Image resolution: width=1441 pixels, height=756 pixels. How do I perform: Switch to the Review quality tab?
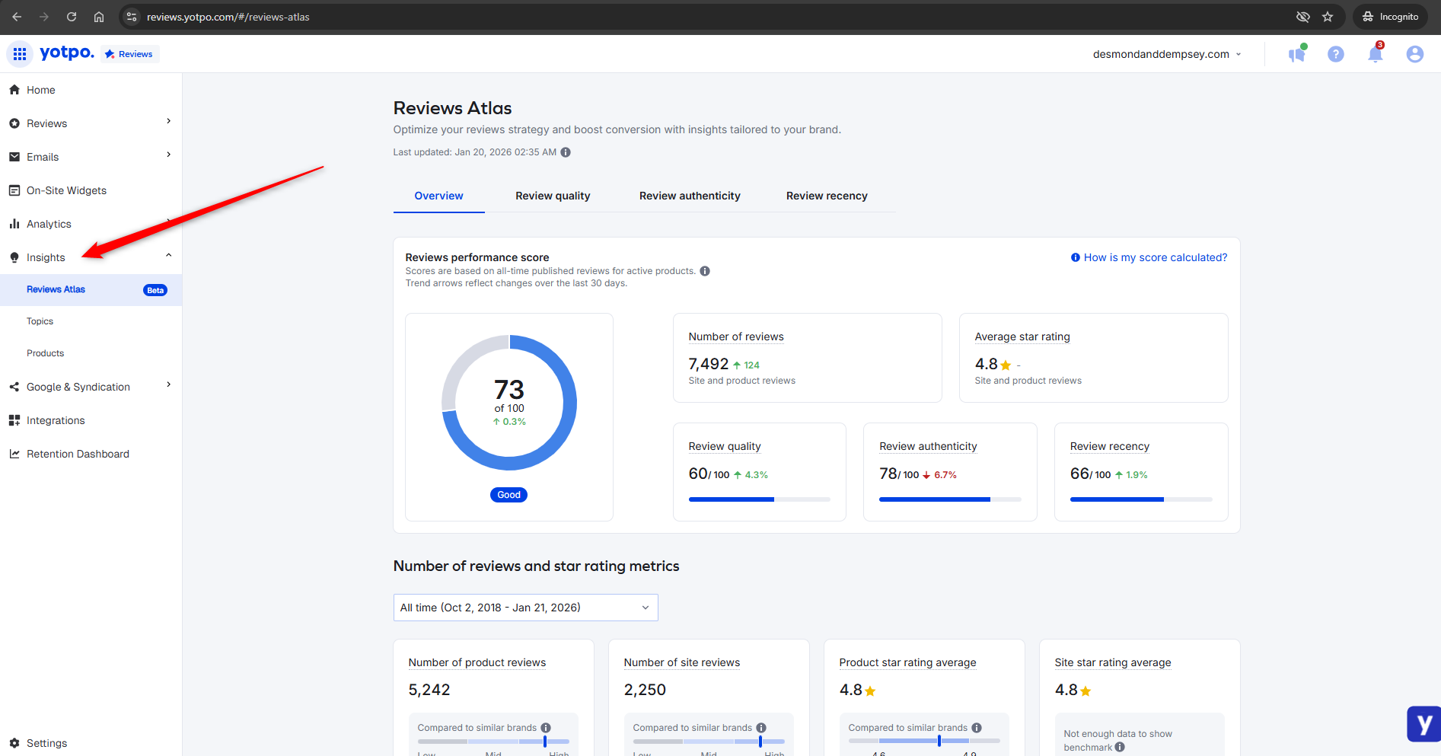click(x=553, y=196)
